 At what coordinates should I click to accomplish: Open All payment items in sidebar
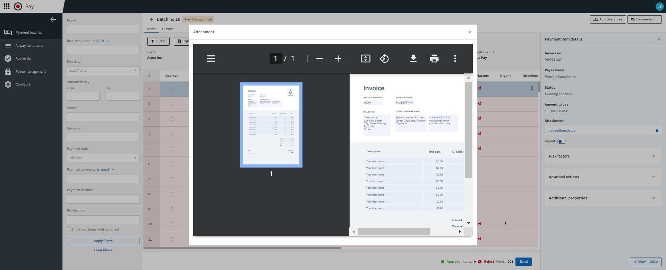pos(29,46)
